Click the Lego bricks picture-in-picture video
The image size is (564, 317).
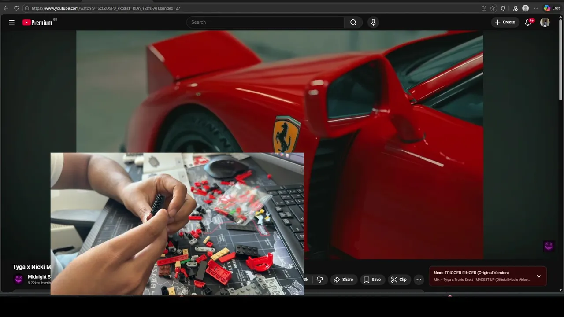pos(177,224)
